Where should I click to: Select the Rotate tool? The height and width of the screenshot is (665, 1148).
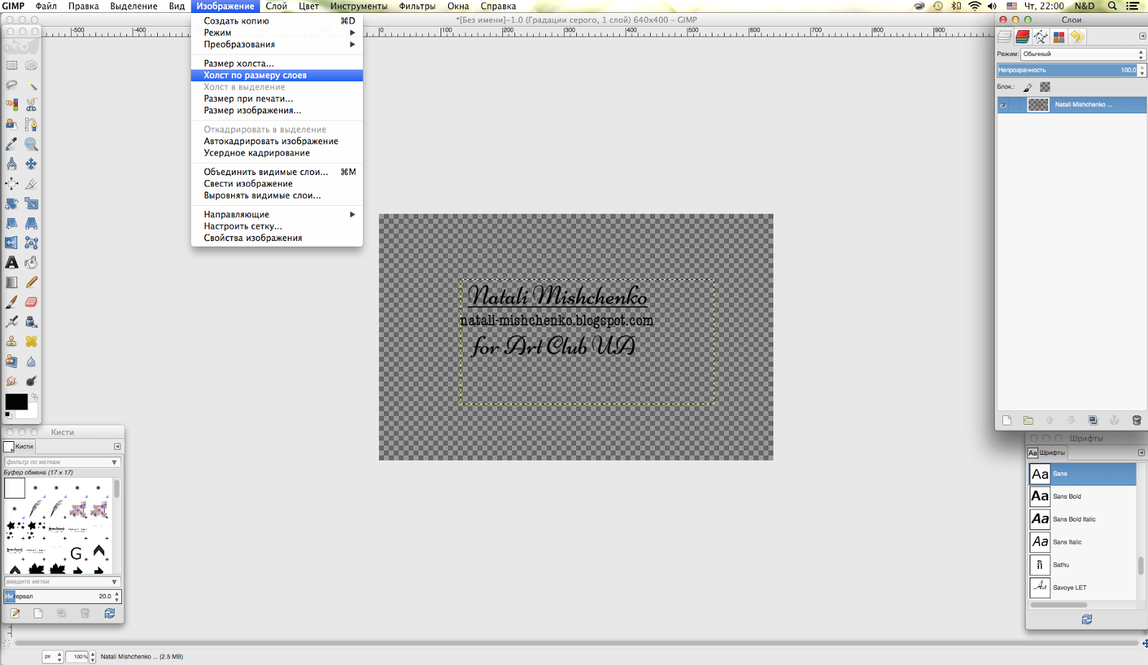pos(12,204)
